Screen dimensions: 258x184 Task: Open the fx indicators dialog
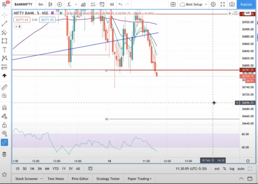[69, 4]
